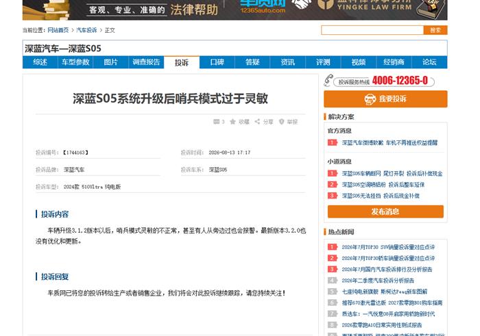Screen dimensions: 480x336
Task: Click the share icon
Action: pyautogui.click(x=257, y=122)
